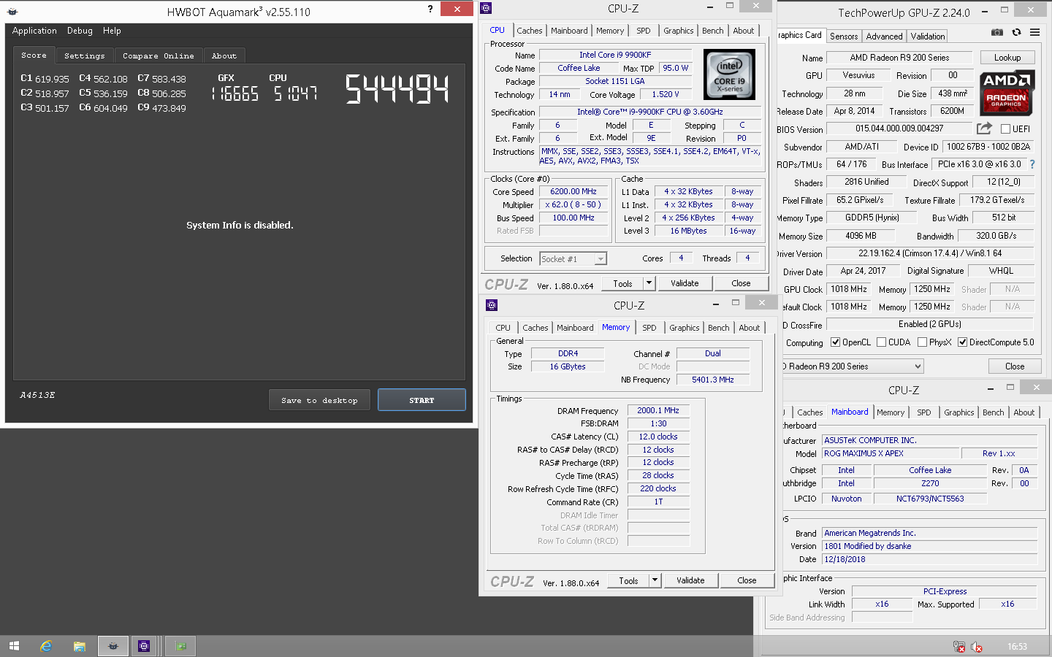Open the Mainboard tab in top CPU-Z
This screenshot has width=1052, height=657.
[x=569, y=31]
